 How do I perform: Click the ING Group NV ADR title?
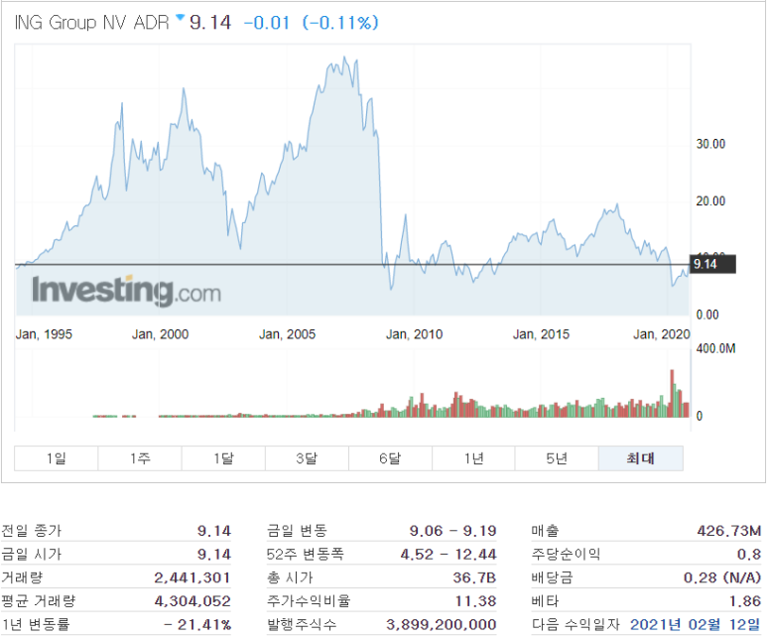[92, 23]
